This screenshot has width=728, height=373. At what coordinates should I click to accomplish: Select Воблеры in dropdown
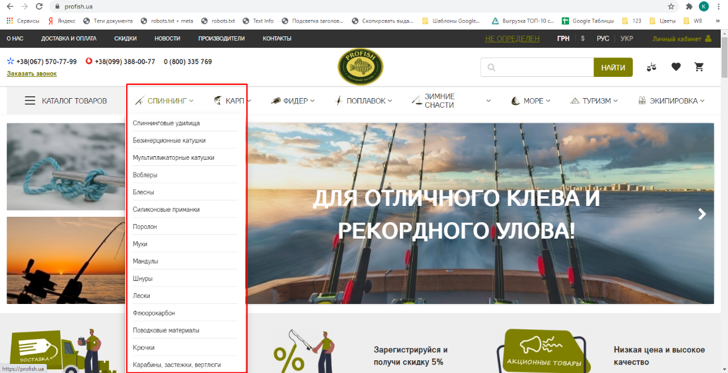[x=145, y=175]
